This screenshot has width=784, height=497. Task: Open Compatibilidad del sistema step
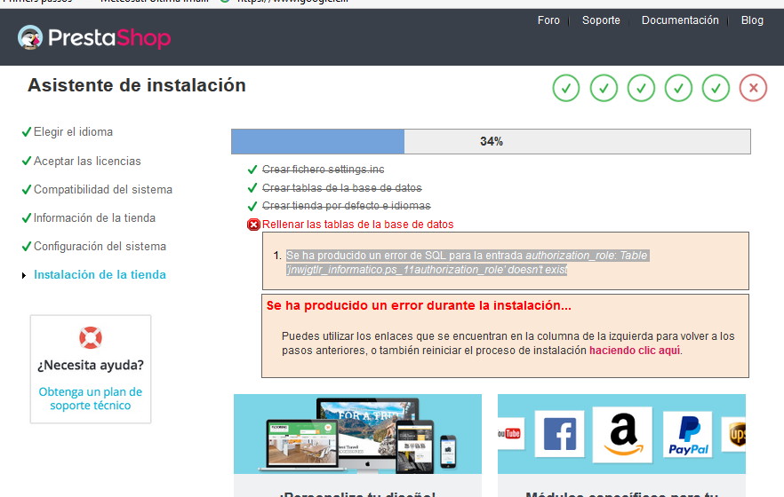pos(102,190)
